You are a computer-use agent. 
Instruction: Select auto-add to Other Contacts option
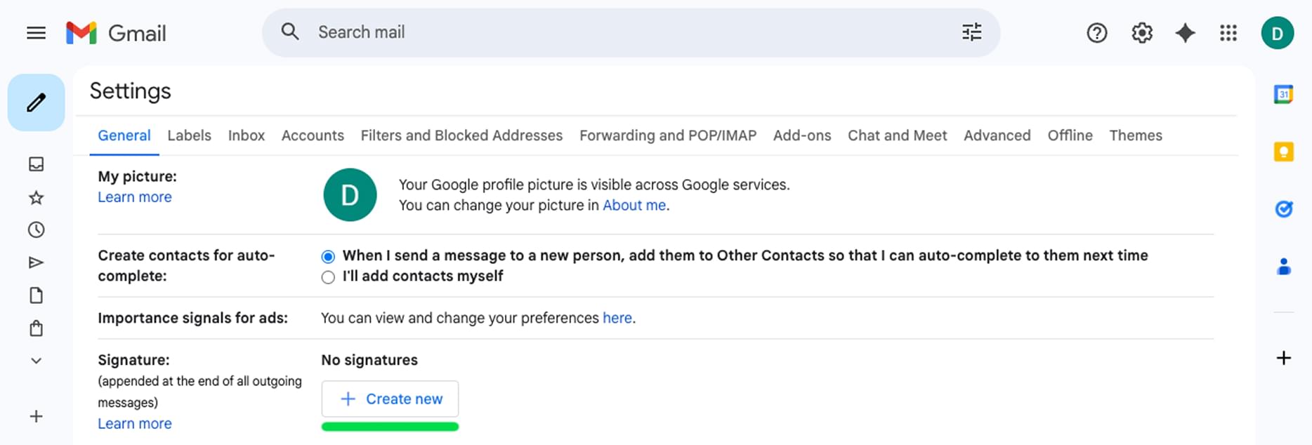tap(328, 256)
